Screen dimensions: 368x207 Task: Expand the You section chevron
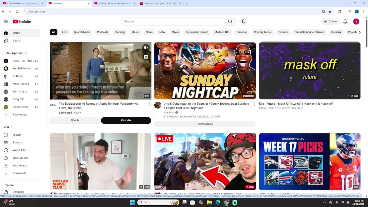pyautogui.click(x=12, y=127)
